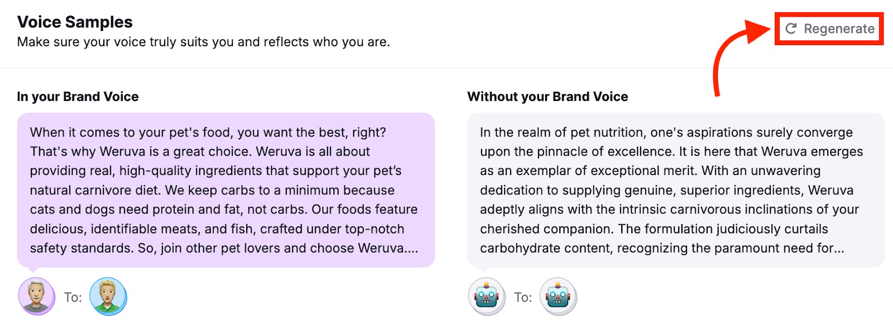The height and width of the screenshot is (330, 893).
Task: Click the Voice Samples heading
Action: click(x=75, y=22)
